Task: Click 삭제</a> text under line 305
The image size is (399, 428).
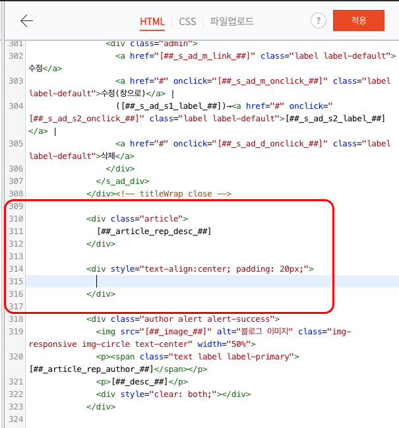Action: point(118,156)
